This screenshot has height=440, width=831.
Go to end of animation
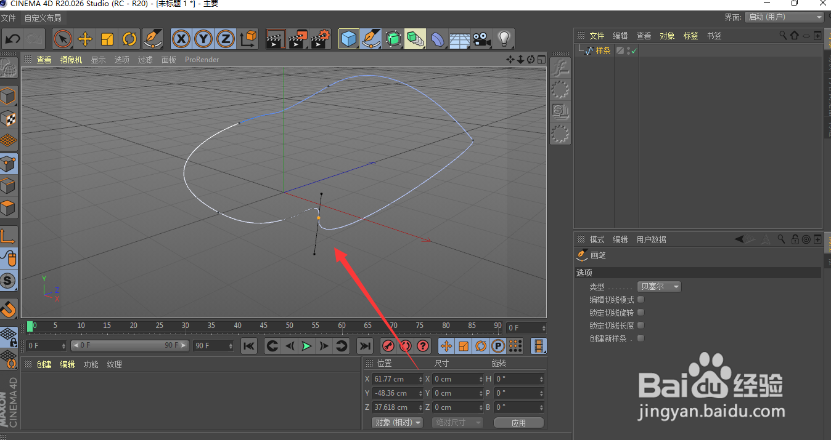pyautogui.click(x=365, y=346)
